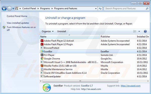Image resolution: width=151 pixels, height=94 pixels.
Task: Select the EazelBar program name
Action: point(48,51)
